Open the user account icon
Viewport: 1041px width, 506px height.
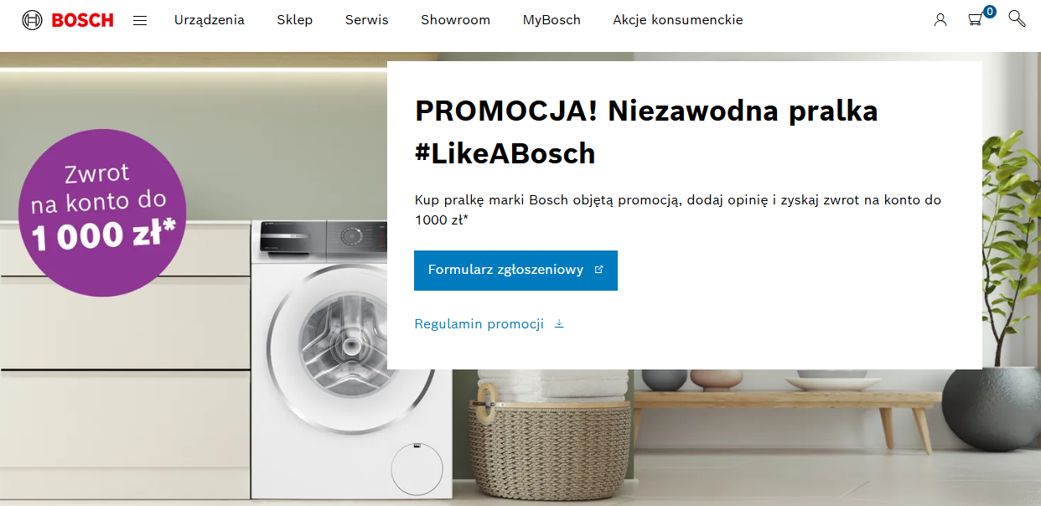point(940,19)
